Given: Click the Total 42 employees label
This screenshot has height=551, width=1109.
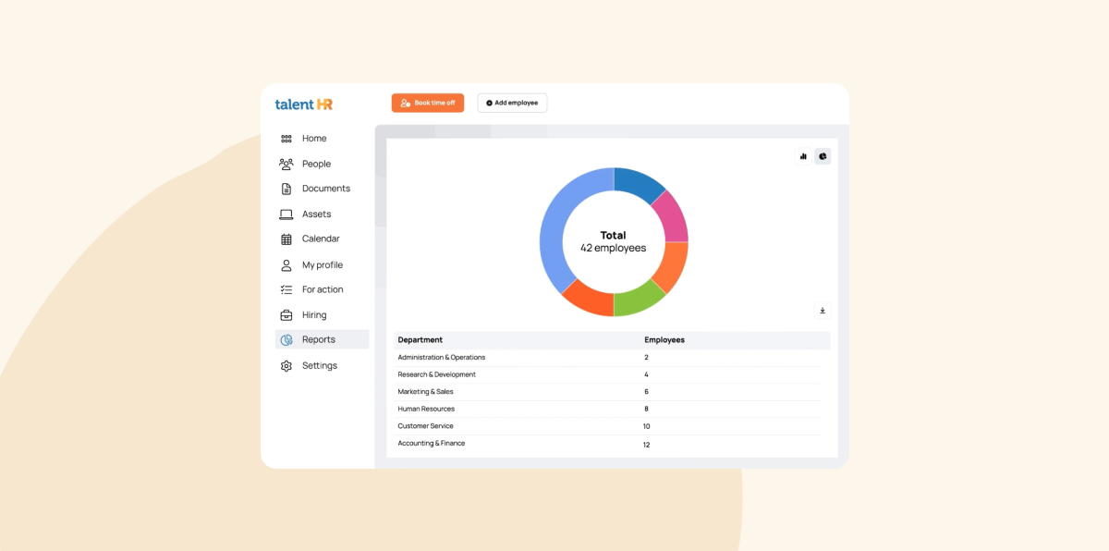Looking at the screenshot, I should coord(614,241).
